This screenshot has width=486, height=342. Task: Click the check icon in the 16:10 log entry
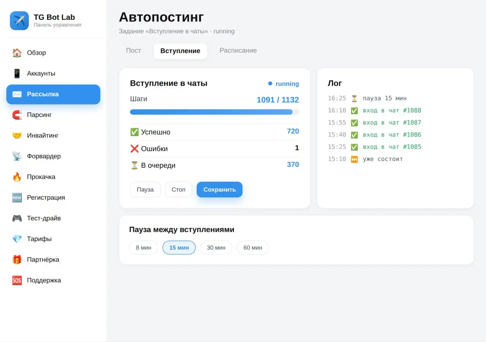pyautogui.click(x=354, y=110)
